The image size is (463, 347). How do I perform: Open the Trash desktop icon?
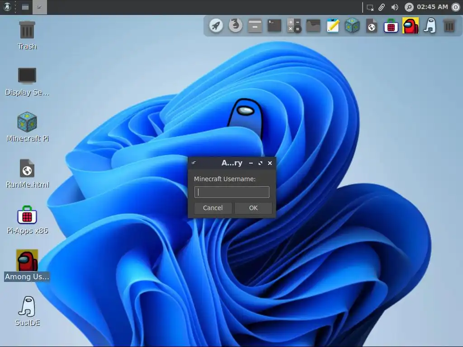[27, 35]
